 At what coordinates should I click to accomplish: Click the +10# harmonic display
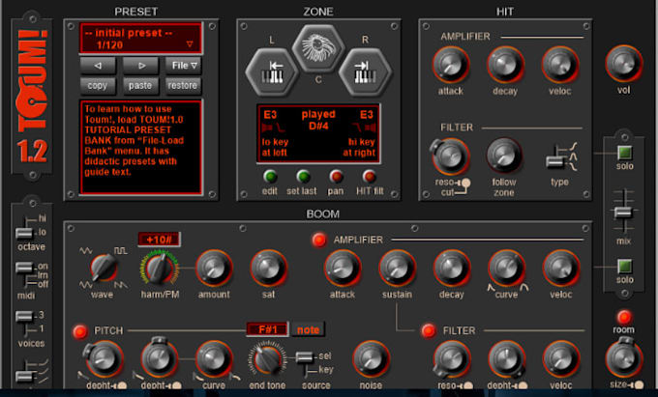[x=160, y=240]
